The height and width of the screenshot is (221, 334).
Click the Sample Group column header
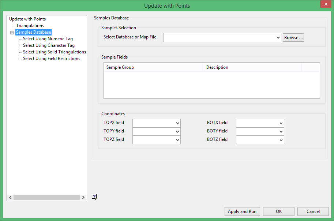(153, 67)
